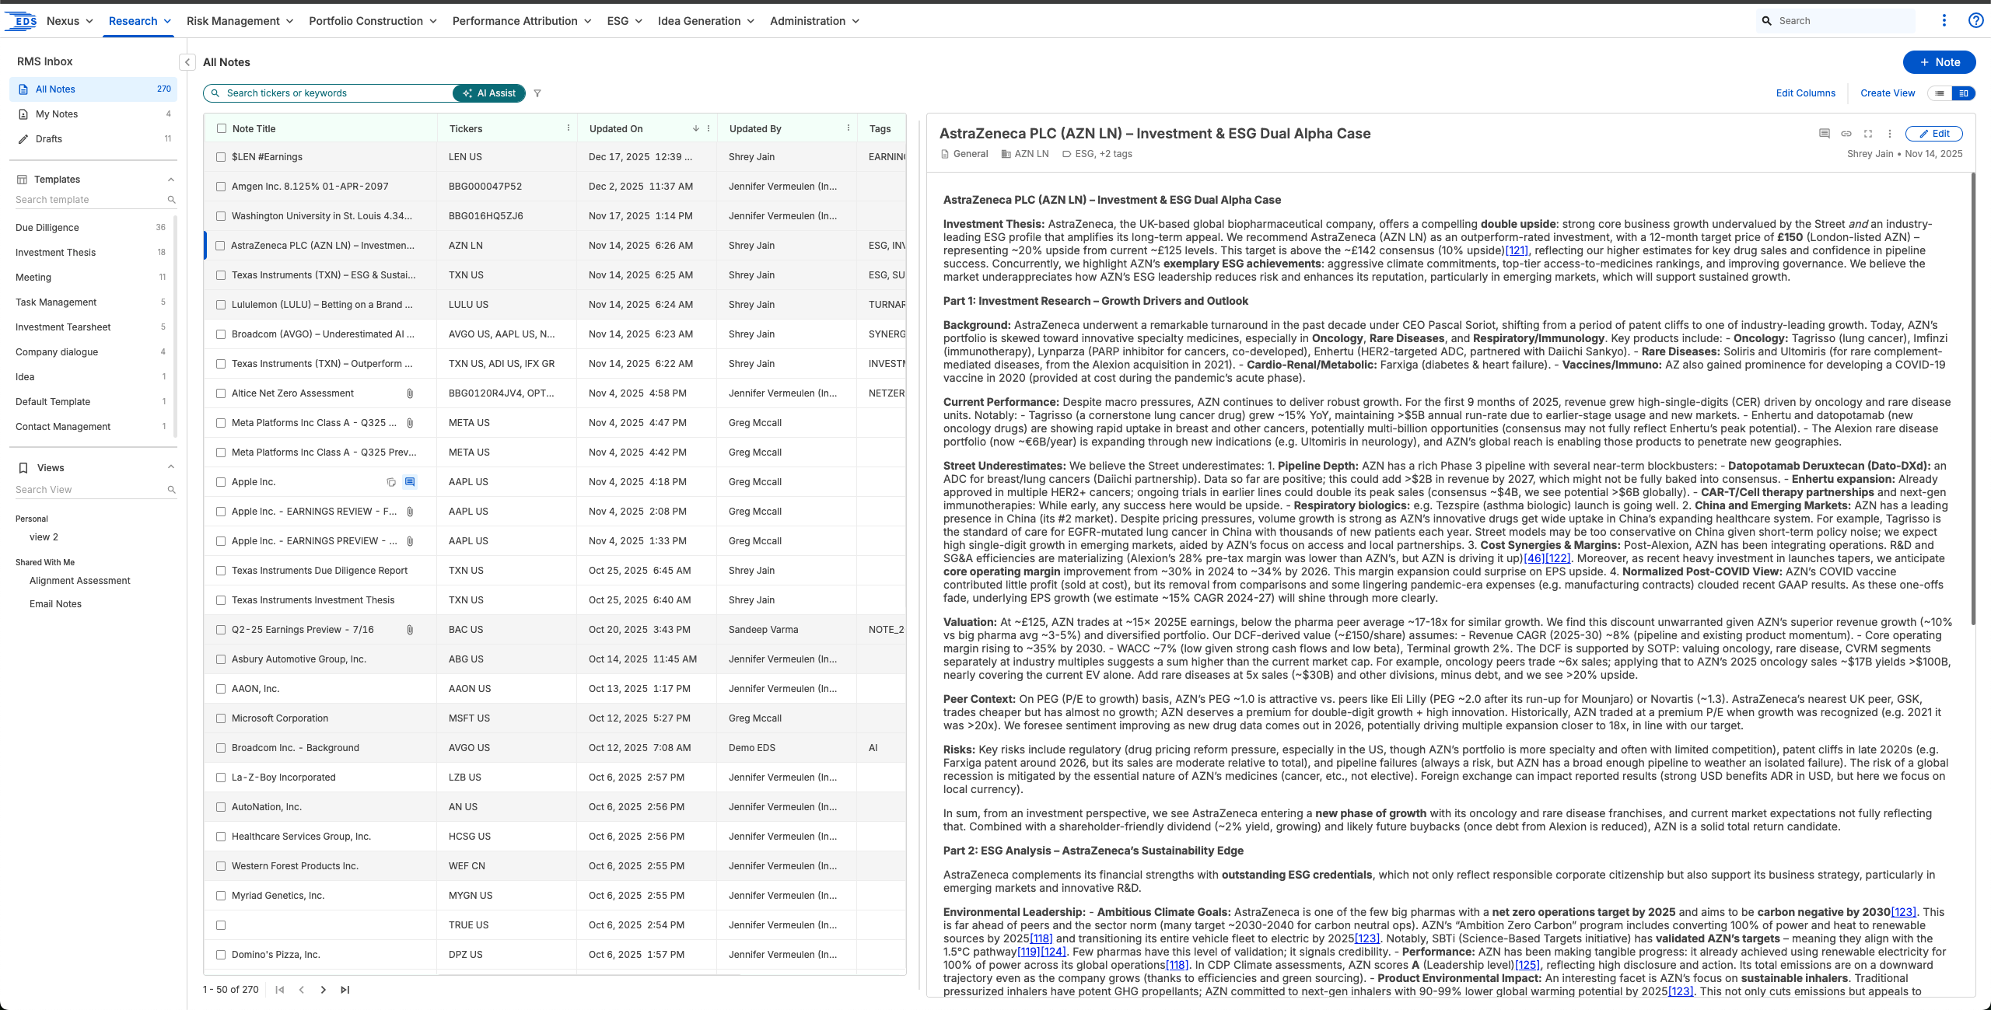The width and height of the screenshot is (1991, 1010).
Task: Expand note to fullscreen icon
Action: pyautogui.click(x=1868, y=134)
